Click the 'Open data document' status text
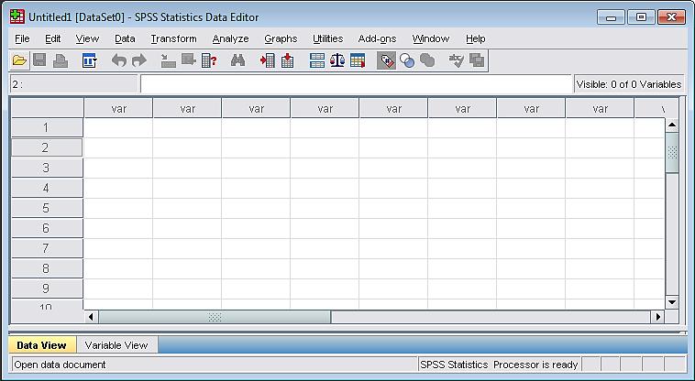Viewport: 695px width, 381px height. 60,365
